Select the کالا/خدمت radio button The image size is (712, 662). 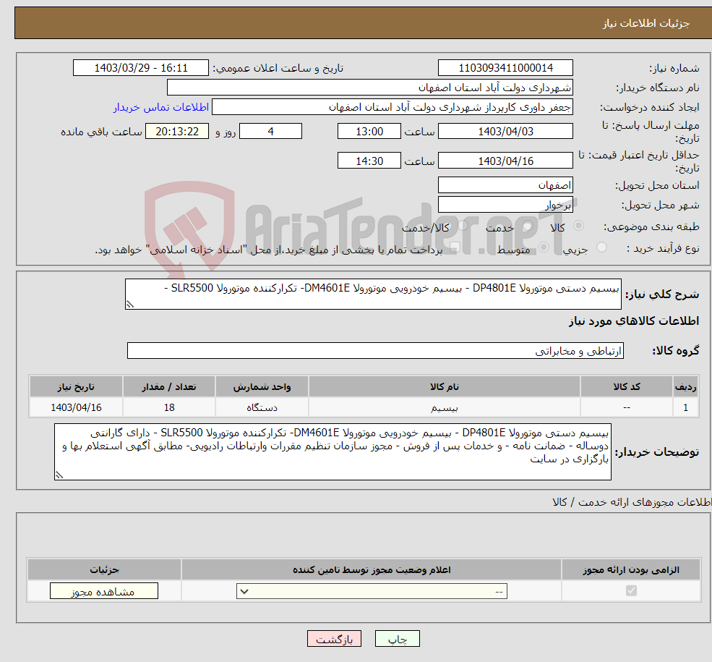point(463,225)
